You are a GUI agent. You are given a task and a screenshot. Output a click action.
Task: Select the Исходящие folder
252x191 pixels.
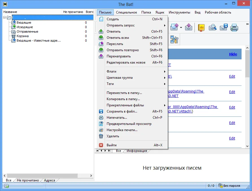point(25,27)
